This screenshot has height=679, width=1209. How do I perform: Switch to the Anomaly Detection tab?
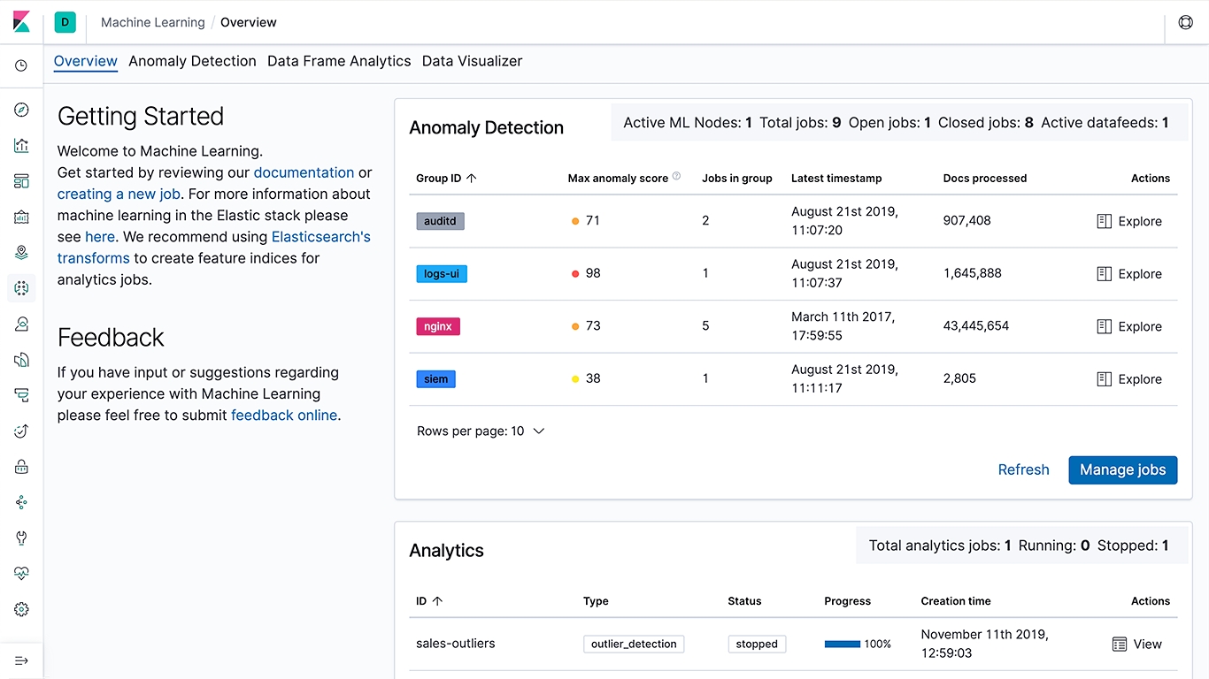(x=192, y=61)
